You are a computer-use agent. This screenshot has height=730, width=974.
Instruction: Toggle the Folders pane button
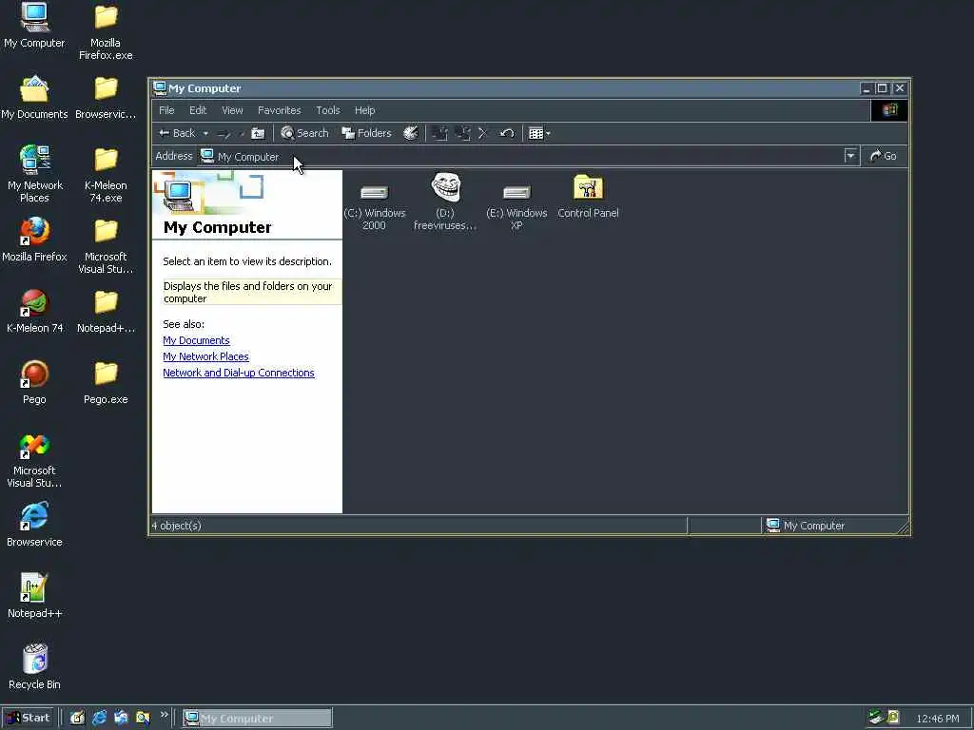tap(366, 133)
